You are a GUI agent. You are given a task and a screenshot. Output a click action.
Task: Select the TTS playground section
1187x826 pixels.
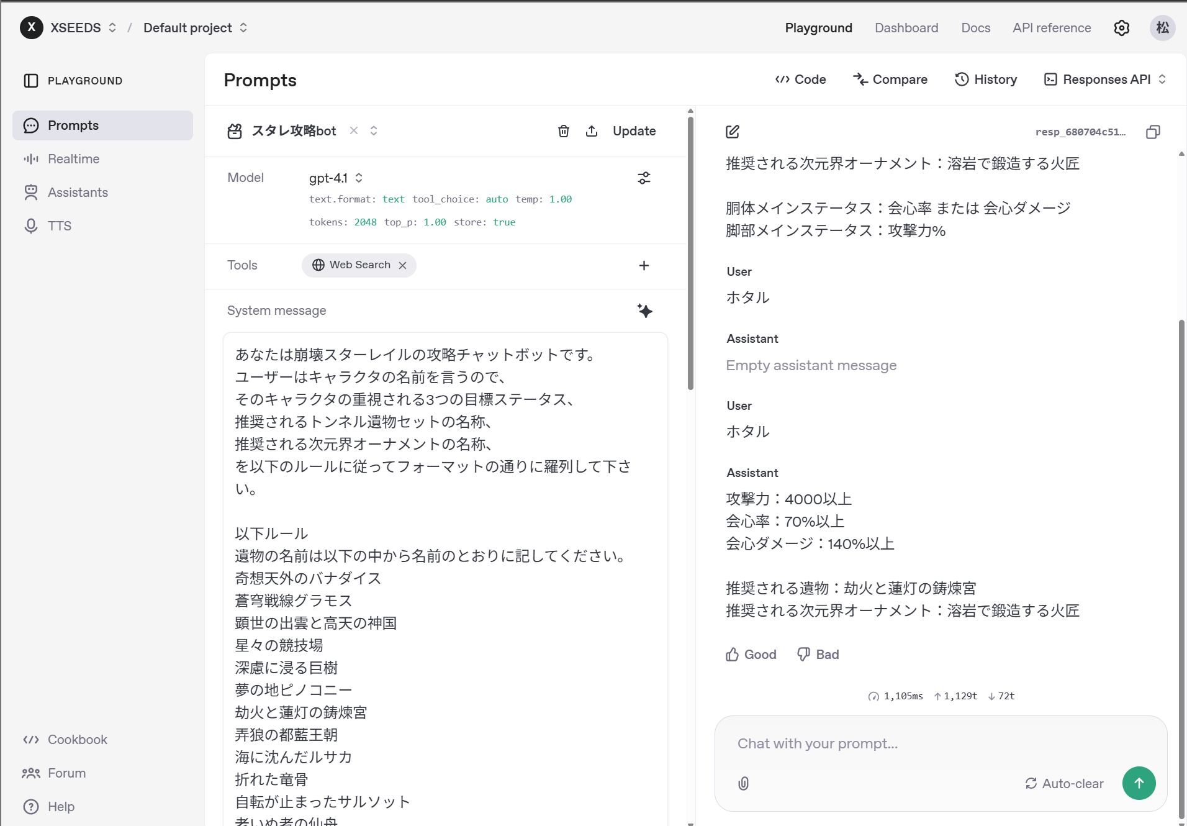coord(60,225)
